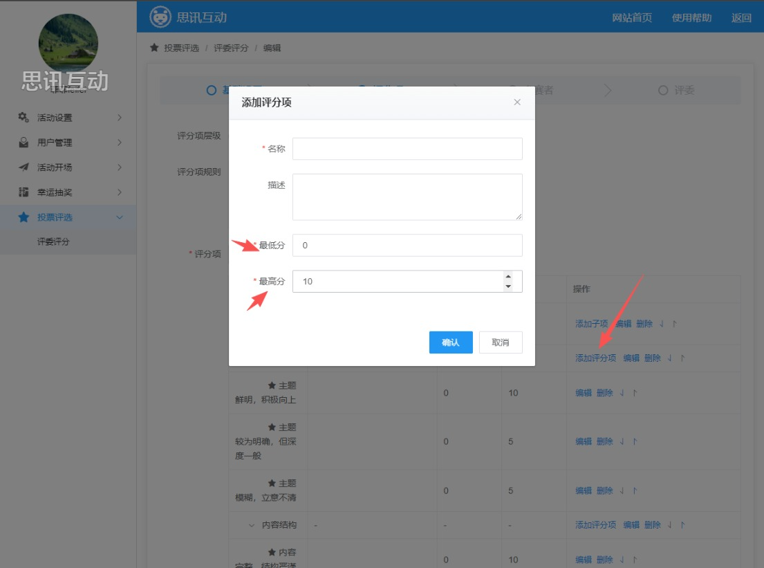Click the 投票评选 star icon in sidebar

(24, 217)
